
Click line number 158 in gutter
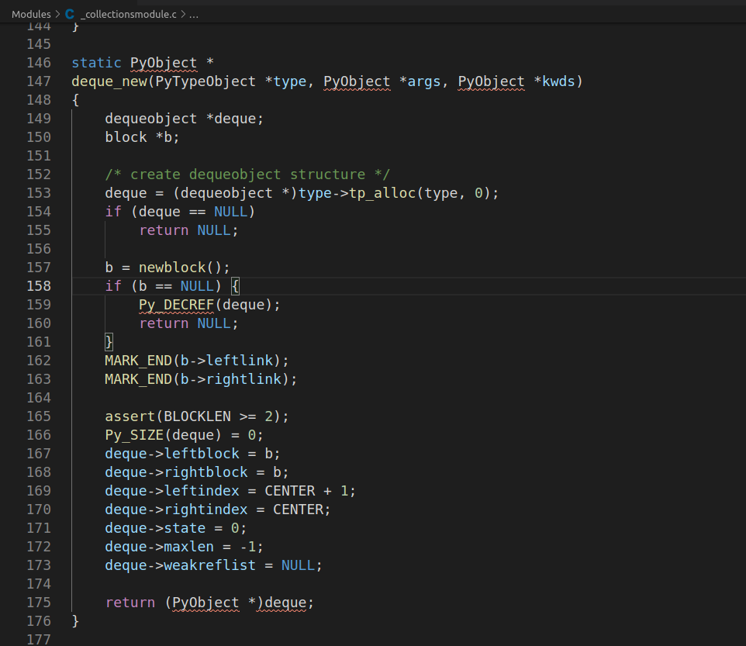(39, 286)
